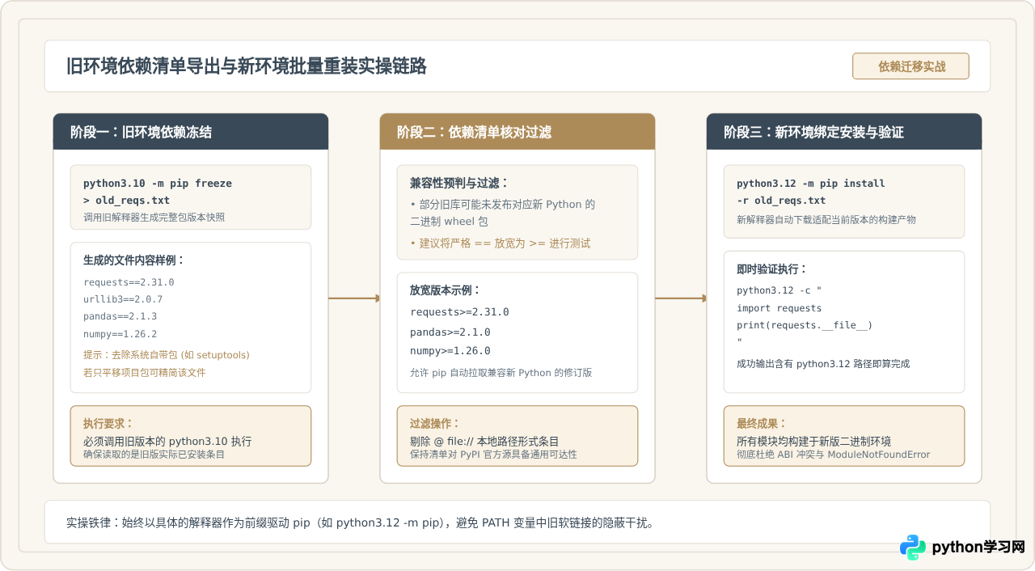Click the 过滤操作 heading

pyautogui.click(x=435, y=424)
